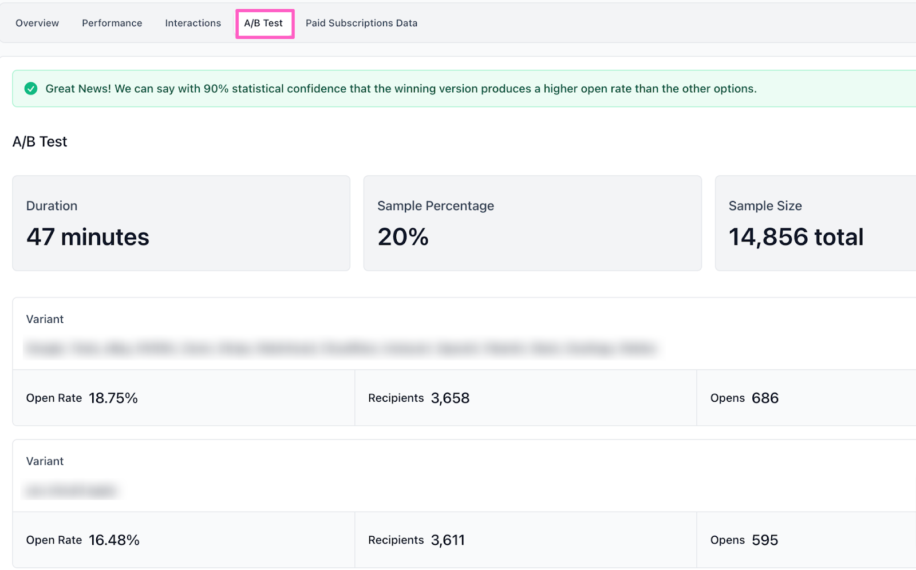This screenshot has width=916, height=570.
Task: Go to the Interactions tab
Action: [193, 23]
